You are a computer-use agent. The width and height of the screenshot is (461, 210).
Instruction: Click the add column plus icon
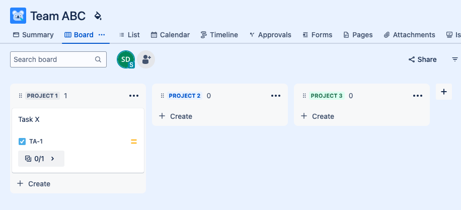coord(443,92)
